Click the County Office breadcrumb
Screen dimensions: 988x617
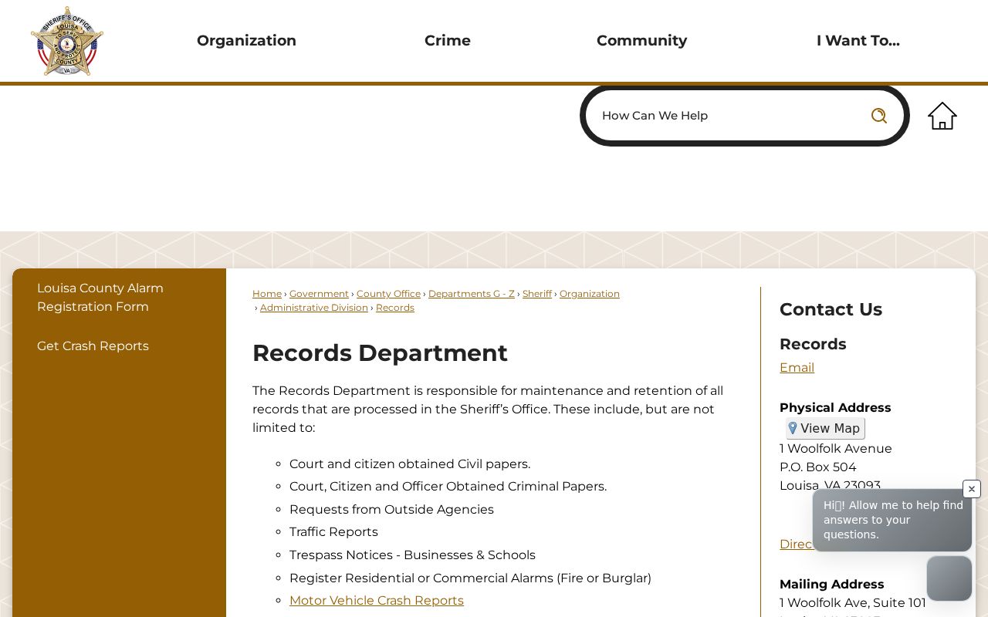[388, 294]
